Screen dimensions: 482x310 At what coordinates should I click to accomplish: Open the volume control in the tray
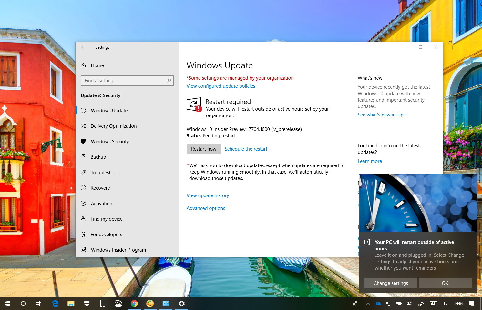coord(409,303)
